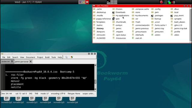The width and height of the screenshot is (192, 108).
Task: Click the red ROX-Filer taskbar button
Action: point(87,2)
